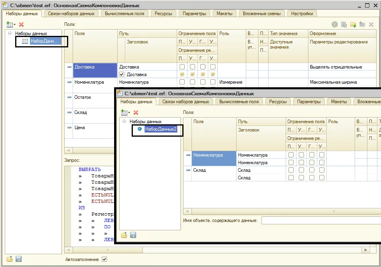Viewport: 381px width, 267px height.
Task: Collapse Наборы данных tree in back window
Action: (10, 33)
